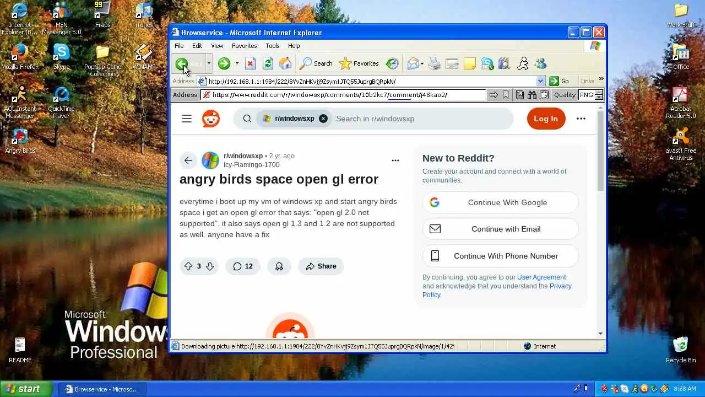Open the File menu

(x=179, y=46)
